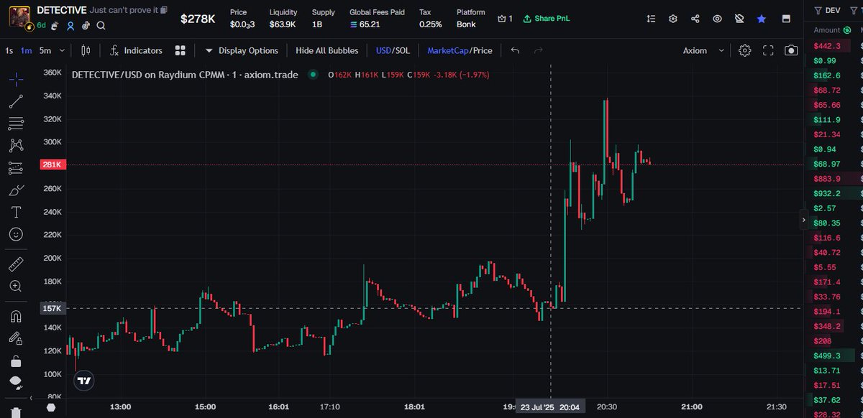Click the DETECTIVE token avatar
The width and height of the screenshot is (863, 418).
(x=19, y=17)
